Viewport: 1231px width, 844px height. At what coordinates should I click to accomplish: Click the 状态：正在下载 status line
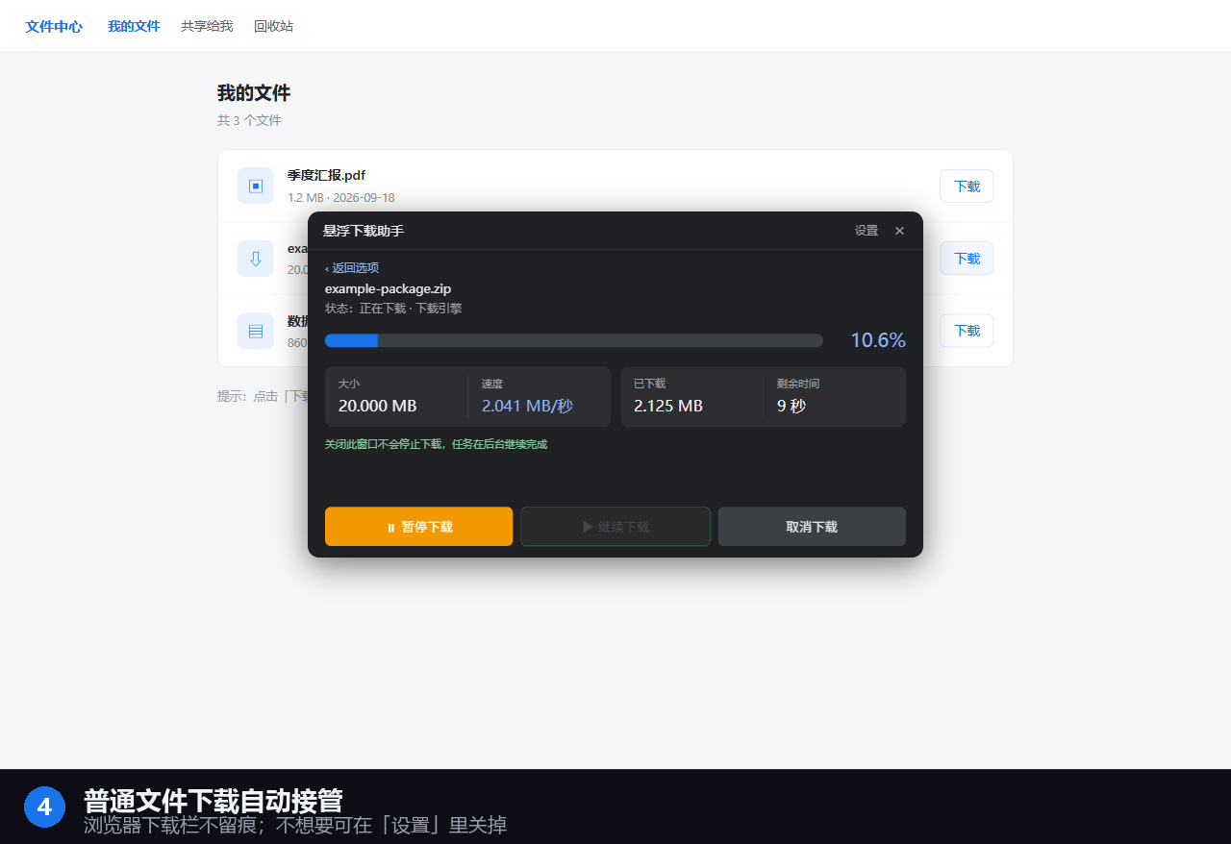[393, 309]
